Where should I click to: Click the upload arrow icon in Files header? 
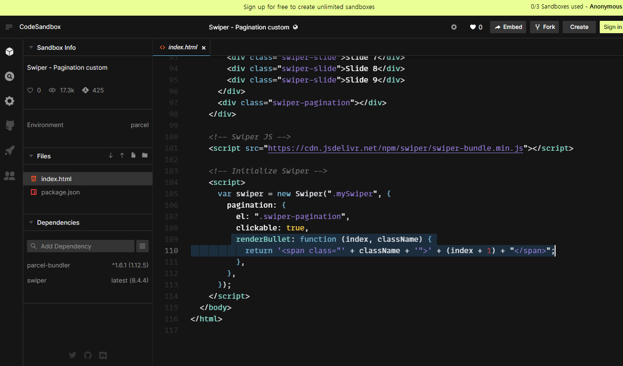click(x=122, y=156)
